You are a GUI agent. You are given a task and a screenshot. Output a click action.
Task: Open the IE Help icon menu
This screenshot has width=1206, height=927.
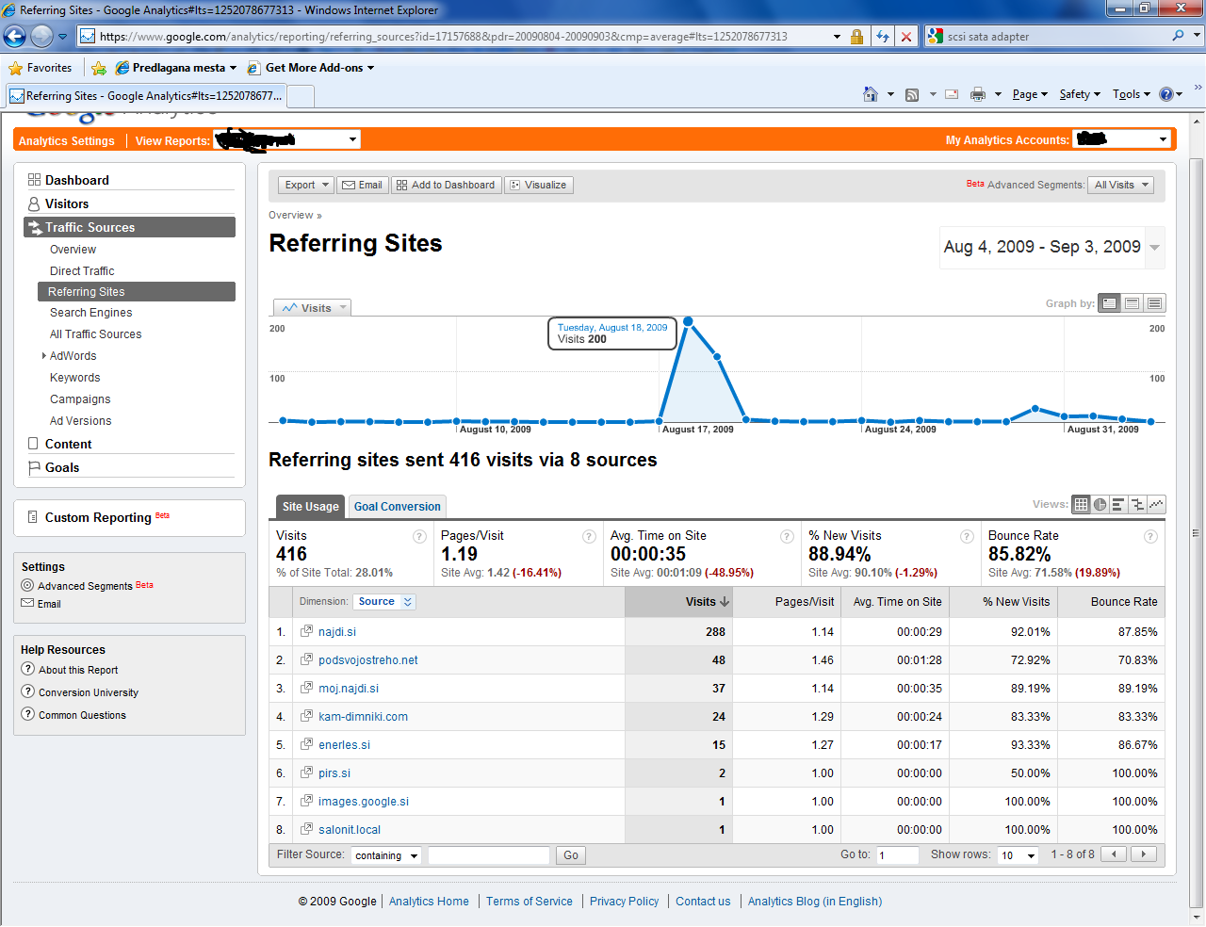pyautogui.click(x=1170, y=94)
